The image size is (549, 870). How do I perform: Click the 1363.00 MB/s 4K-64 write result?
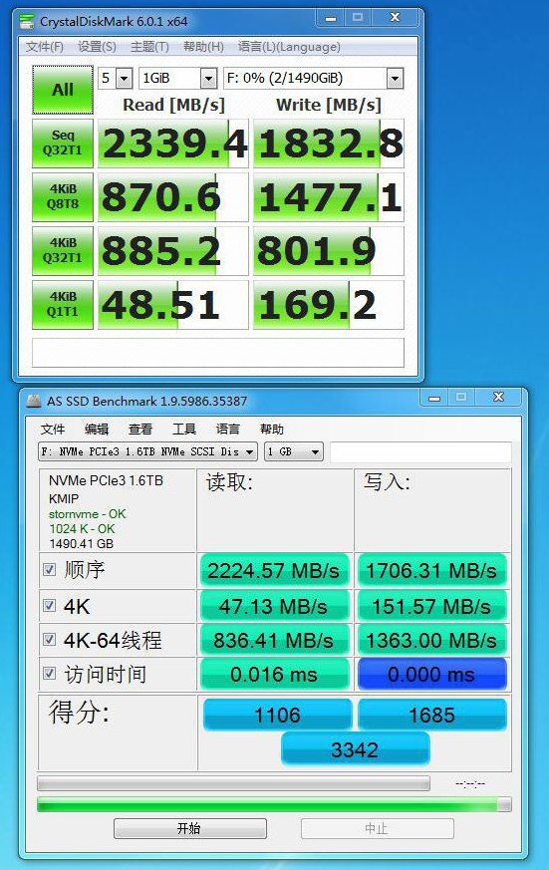click(x=432, y=641)
